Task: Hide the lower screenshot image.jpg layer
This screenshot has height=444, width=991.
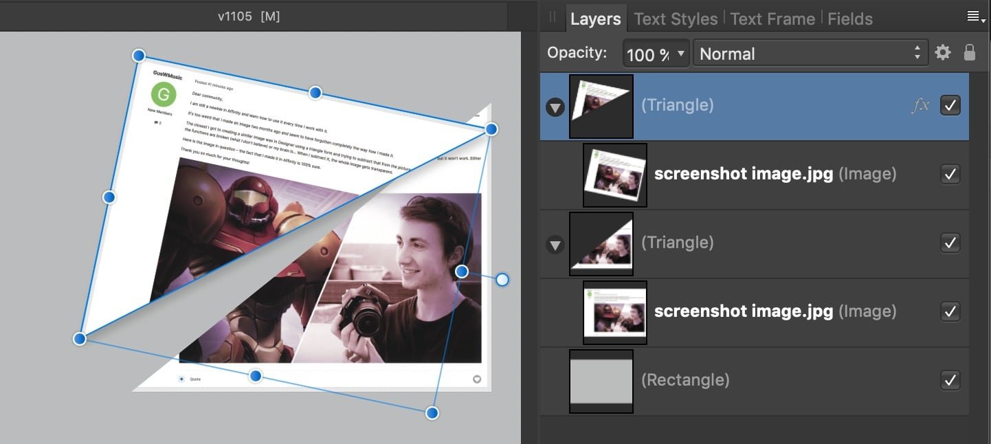Action: (950, 311)
